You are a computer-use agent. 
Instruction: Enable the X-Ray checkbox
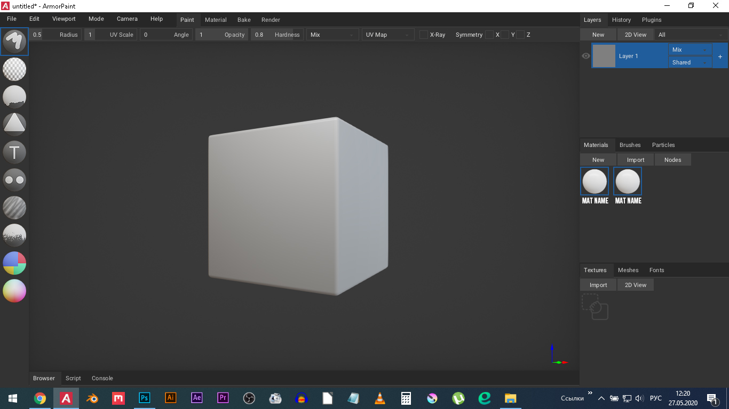pos(424,35)
